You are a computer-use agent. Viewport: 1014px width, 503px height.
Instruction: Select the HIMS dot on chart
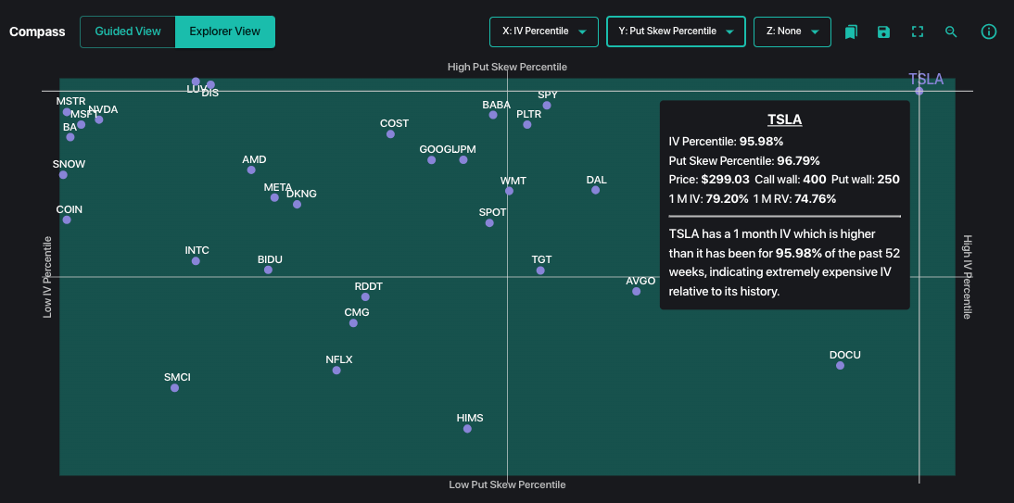(467, 429)
